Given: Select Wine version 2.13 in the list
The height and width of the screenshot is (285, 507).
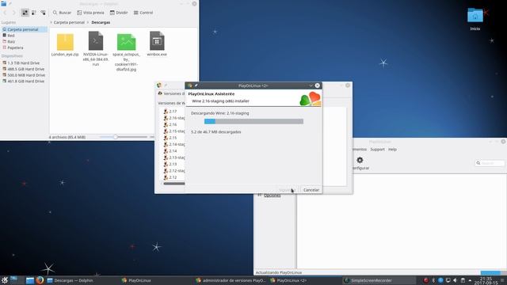Looking at the screenshot, I should click(x=173, y=164).
